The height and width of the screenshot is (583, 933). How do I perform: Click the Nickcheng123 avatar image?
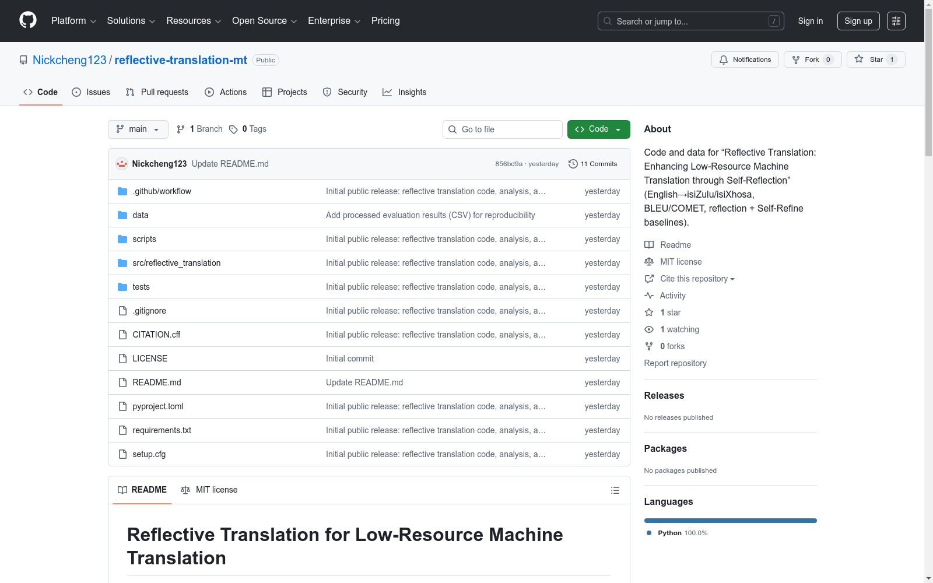click(122, 164)
